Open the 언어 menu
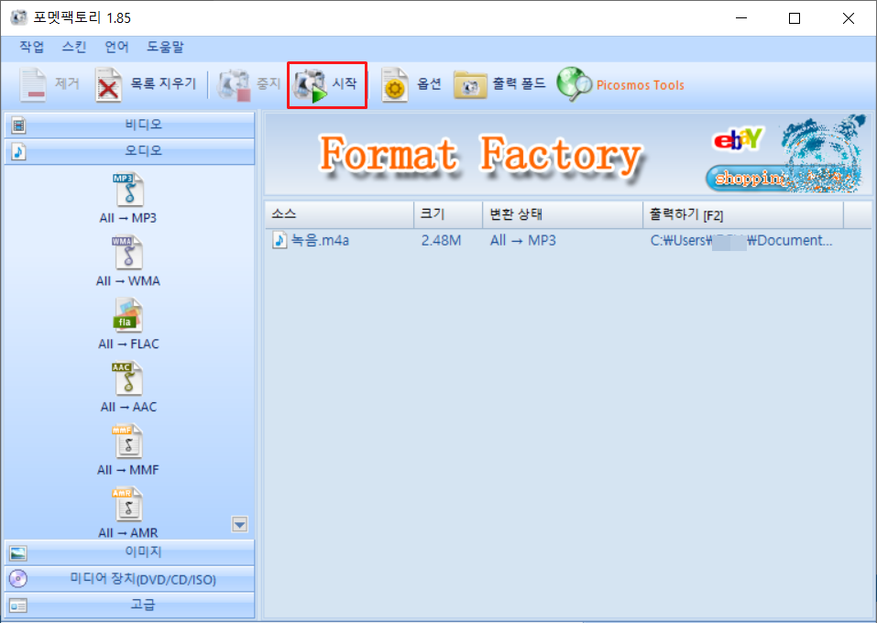 coord(117,47)
